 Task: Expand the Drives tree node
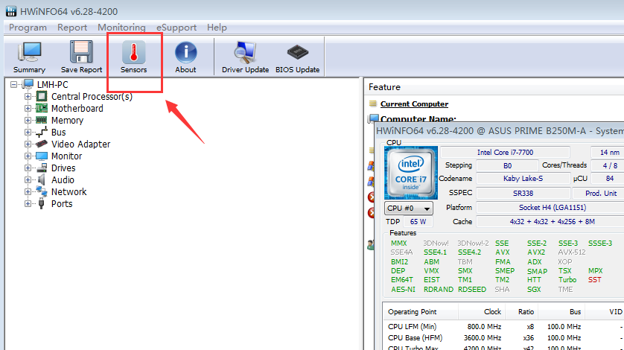coord(28,168)
